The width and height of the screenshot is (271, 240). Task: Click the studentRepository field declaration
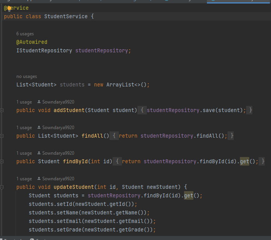102,50
